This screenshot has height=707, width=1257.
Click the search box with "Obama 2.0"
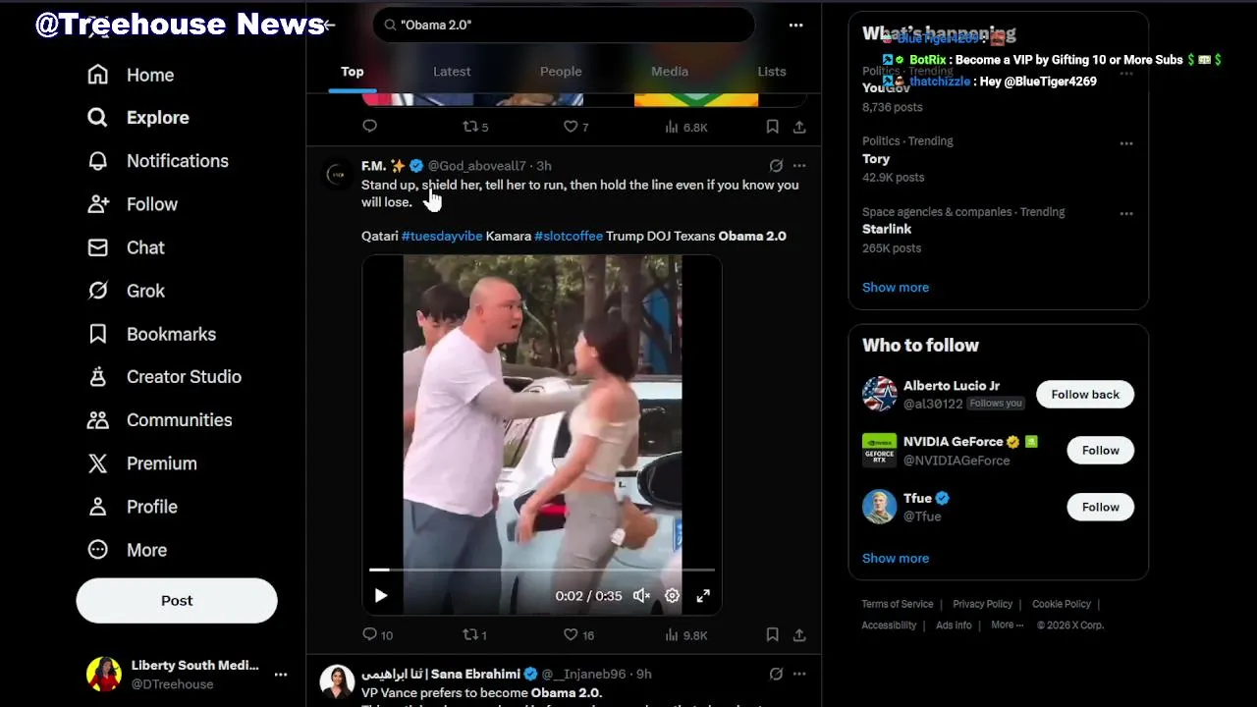(563, 25)
